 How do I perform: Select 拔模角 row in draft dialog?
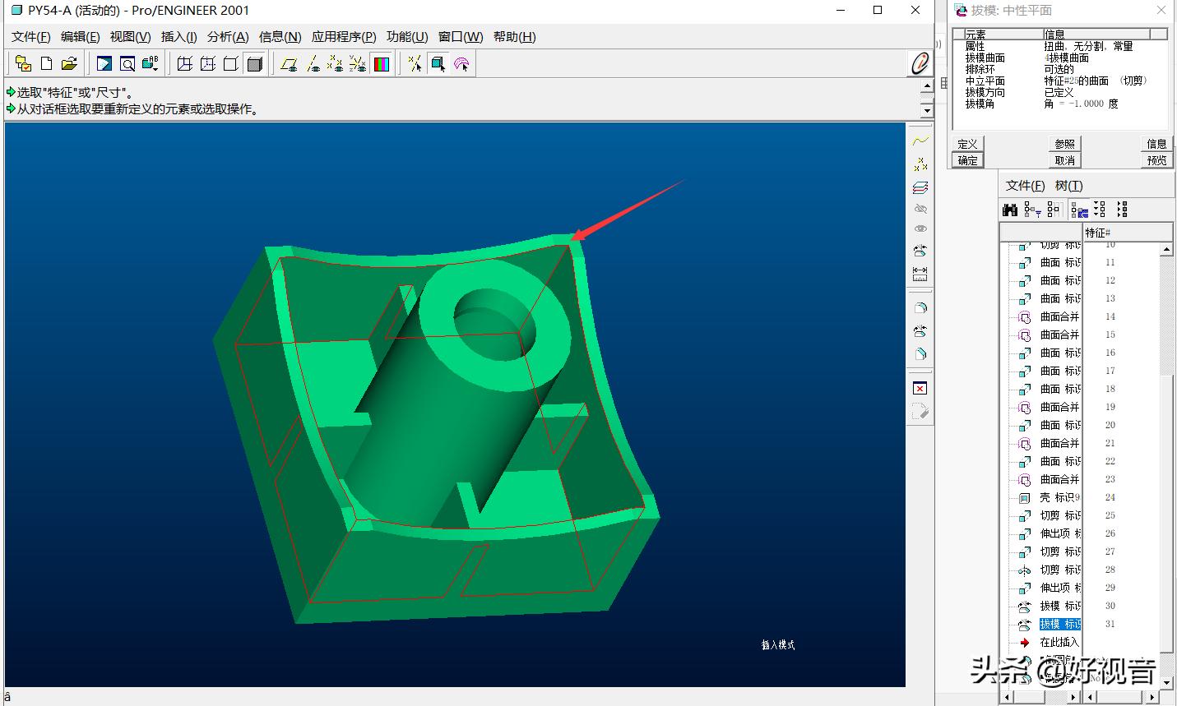980,104
